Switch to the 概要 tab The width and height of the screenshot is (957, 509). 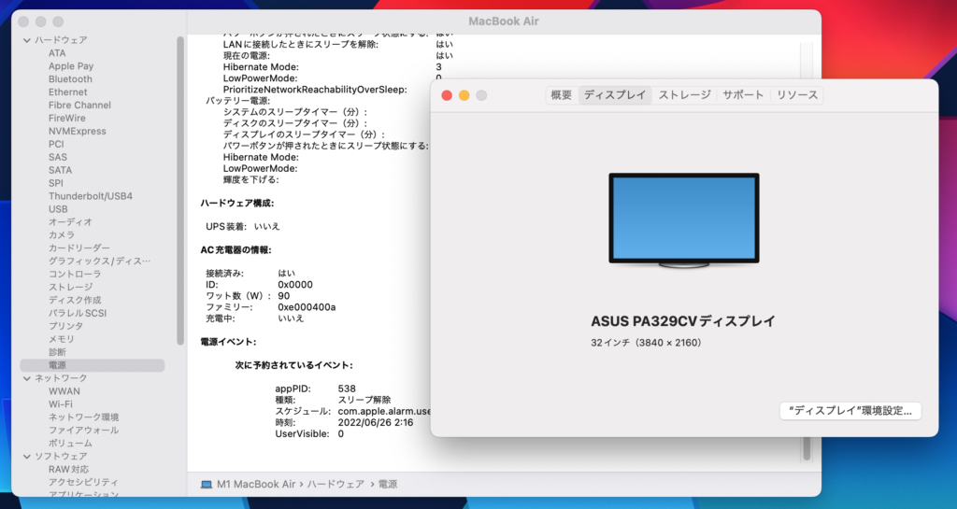tap(562, 95)
